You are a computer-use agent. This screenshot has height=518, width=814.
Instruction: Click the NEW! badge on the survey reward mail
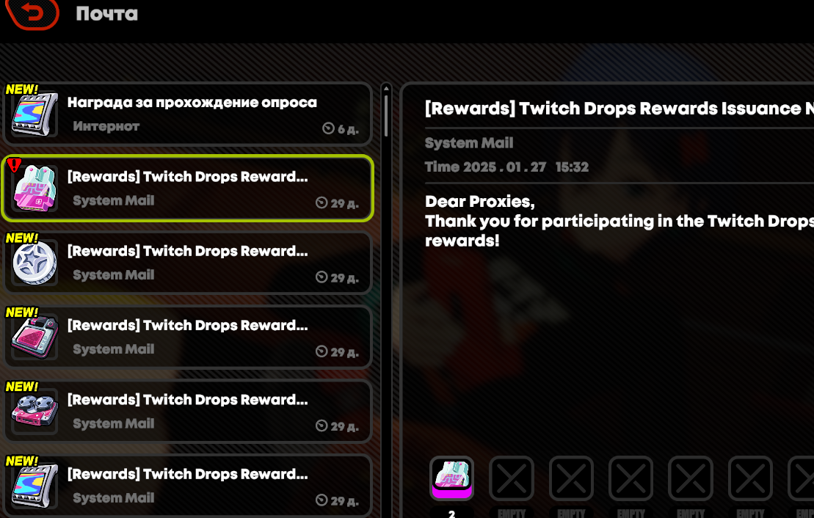coord(22,90)
